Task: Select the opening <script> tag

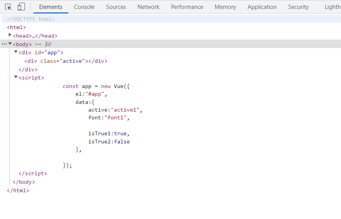Action: point(31,78)
